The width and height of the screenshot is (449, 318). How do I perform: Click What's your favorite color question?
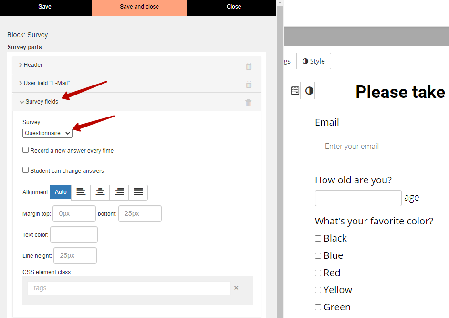pos(374,221)
